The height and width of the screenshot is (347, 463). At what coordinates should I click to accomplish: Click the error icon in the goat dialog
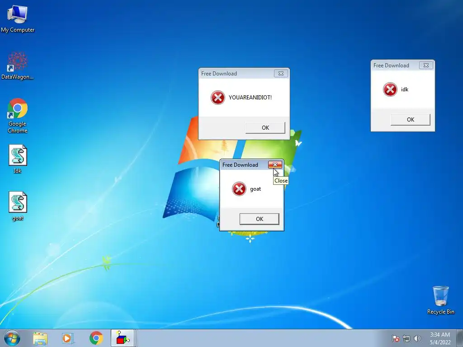(239, 189)
